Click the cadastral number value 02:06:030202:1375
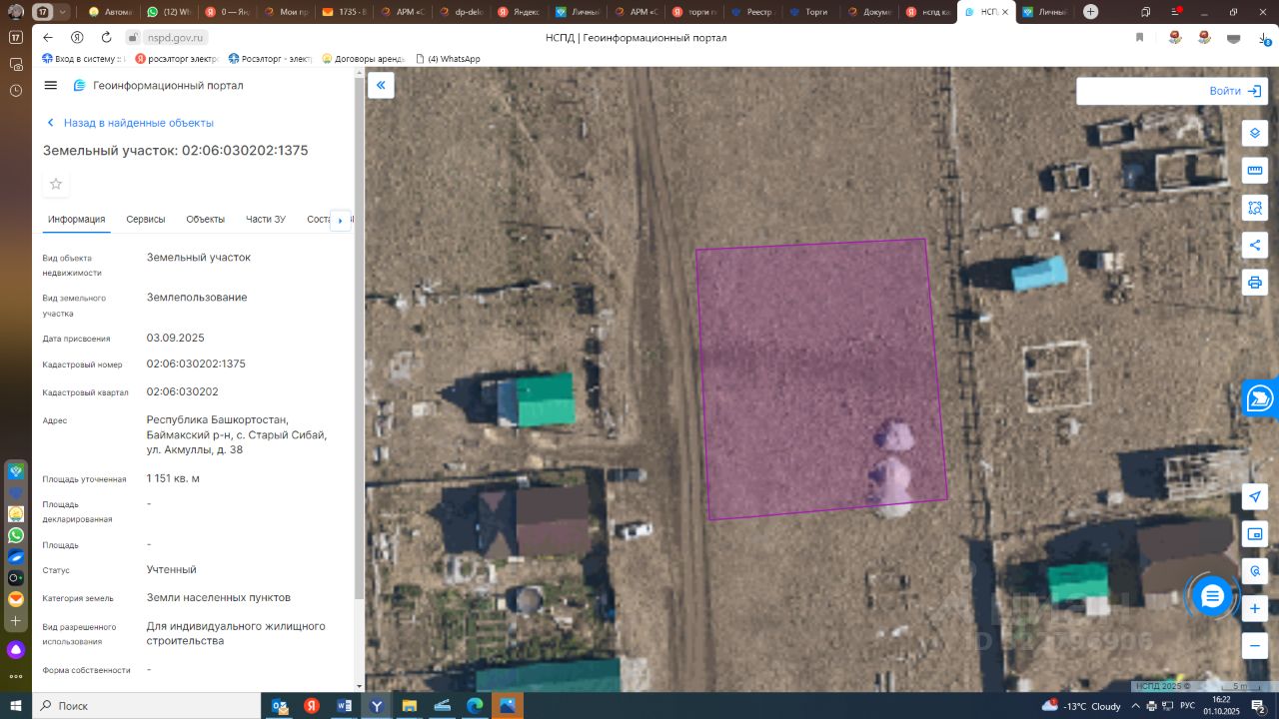Image resolution: width=1279 pixels, height=719 pixels. click(196, 364)
